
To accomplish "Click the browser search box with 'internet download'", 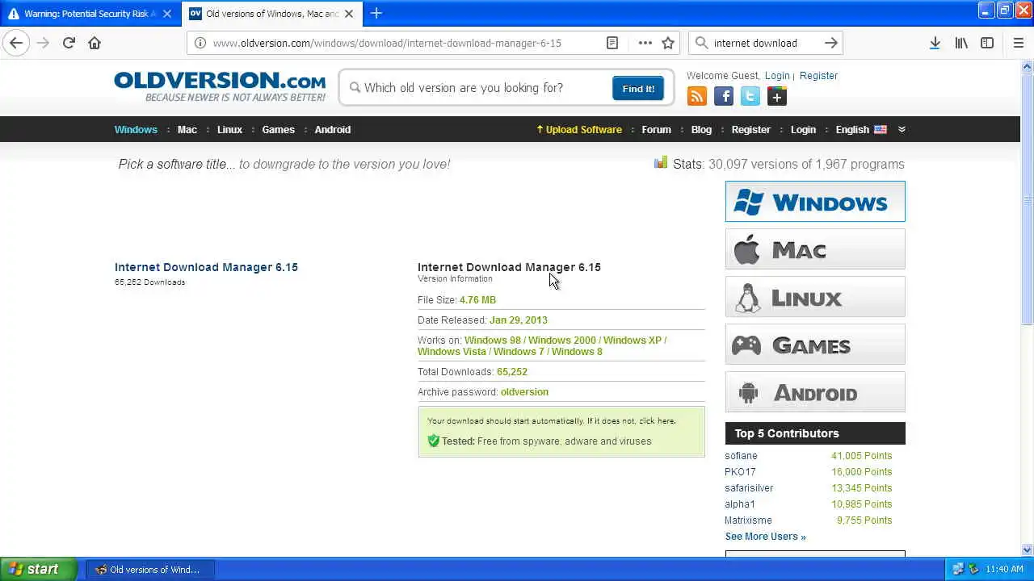I will [766, 43].
